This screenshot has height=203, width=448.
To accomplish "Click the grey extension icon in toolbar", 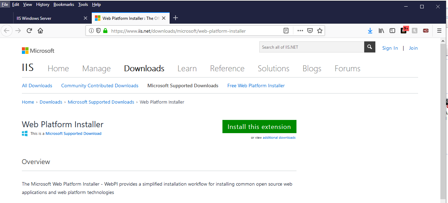I will point(415,31).
